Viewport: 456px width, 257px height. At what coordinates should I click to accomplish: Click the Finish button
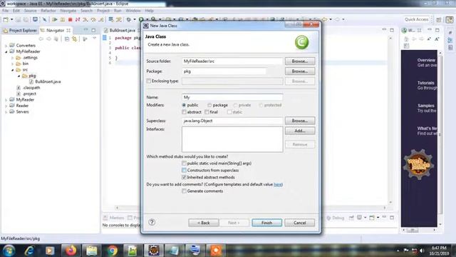point(266,223)
